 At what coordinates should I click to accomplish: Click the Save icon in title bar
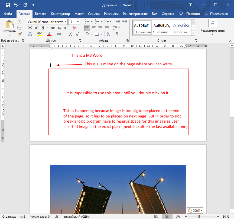[8, 5]
